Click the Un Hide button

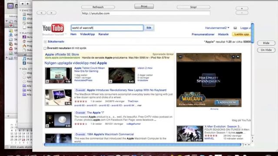266,50
